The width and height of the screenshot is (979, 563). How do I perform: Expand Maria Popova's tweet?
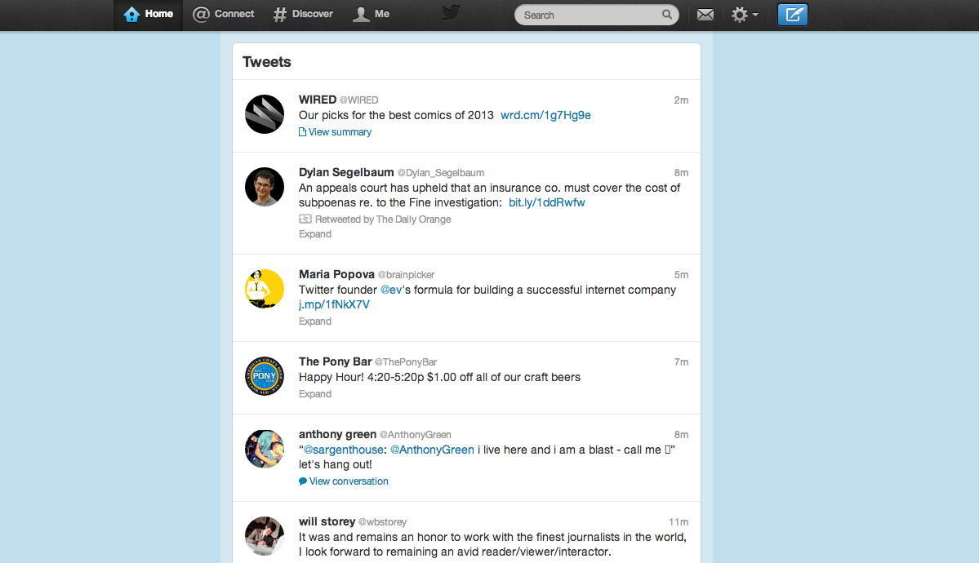coord(314,321)
